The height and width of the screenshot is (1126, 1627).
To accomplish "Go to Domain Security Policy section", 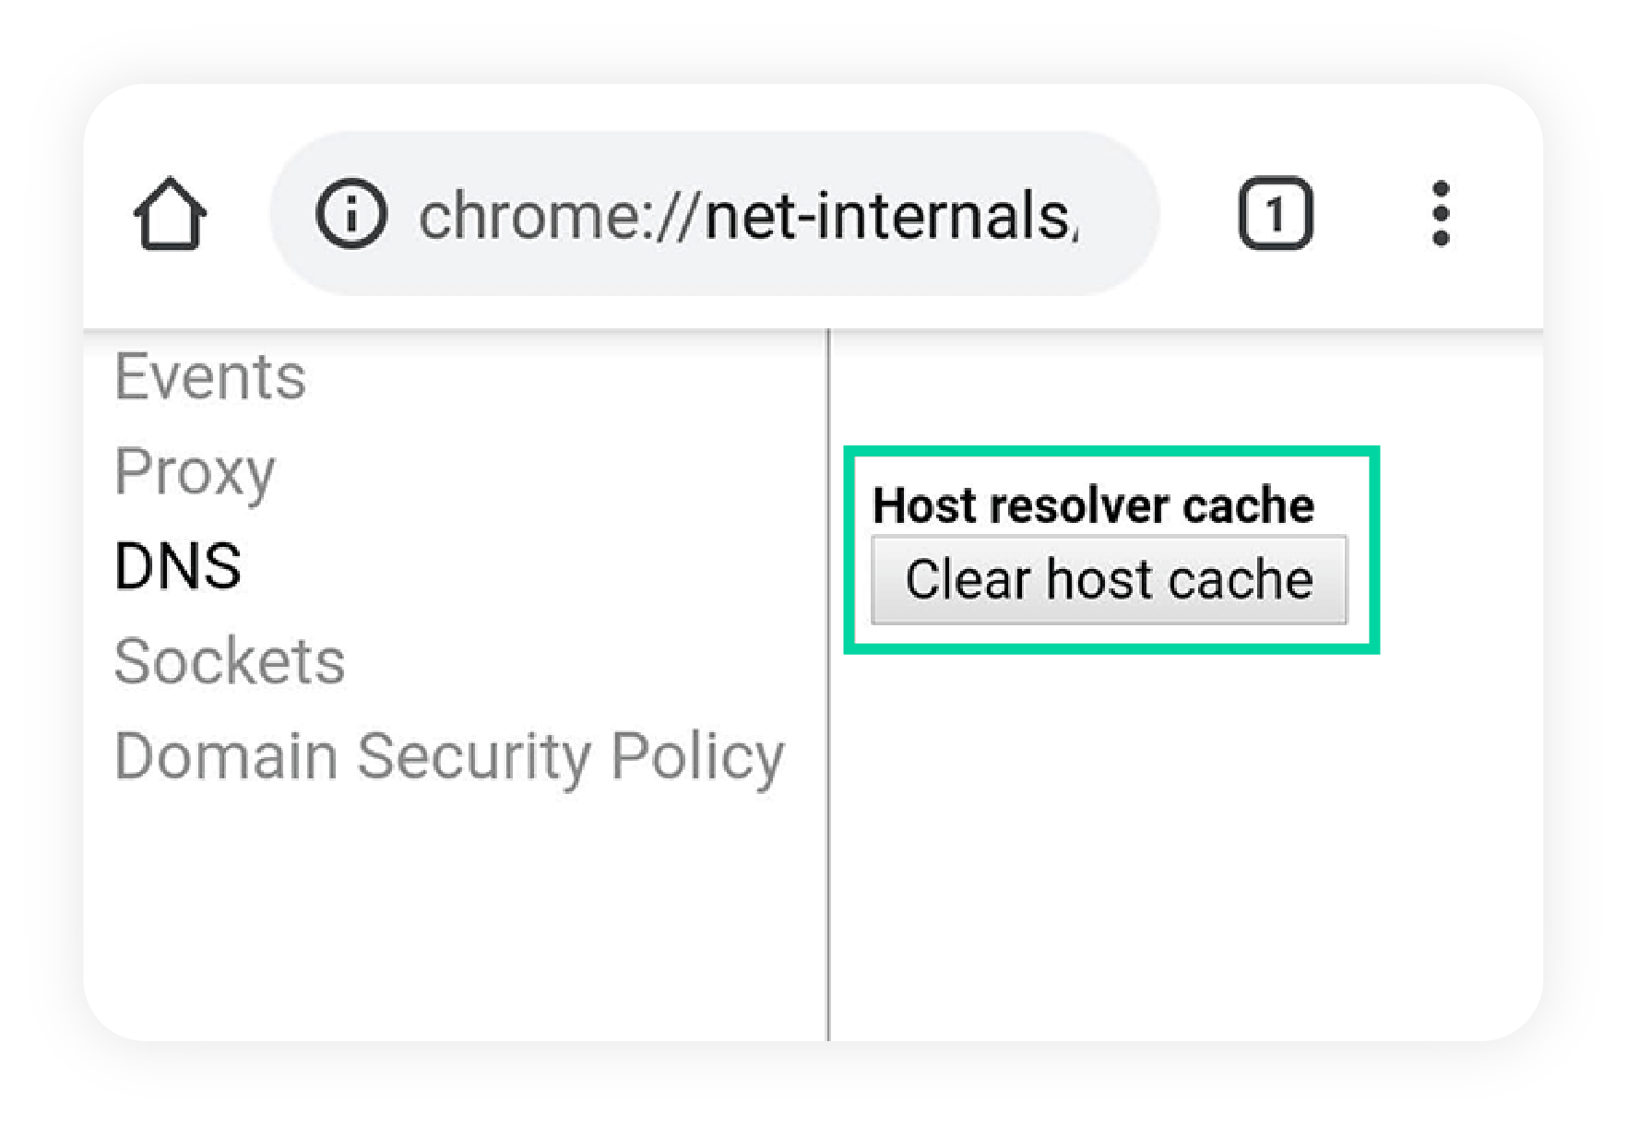I will tap(449, 758).
